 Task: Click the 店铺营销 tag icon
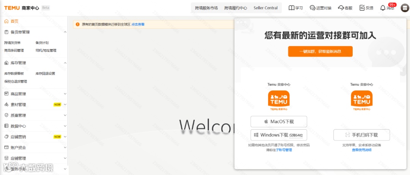(6, 137)
